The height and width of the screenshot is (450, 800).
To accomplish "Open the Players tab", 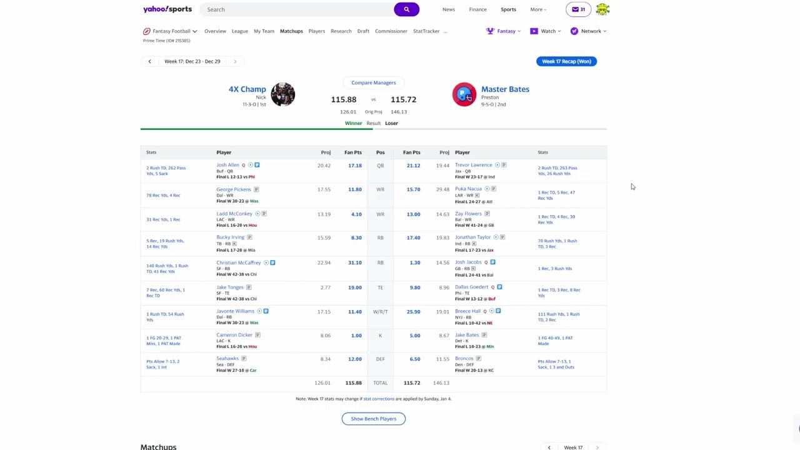I will pyautogui.click(x=316, y=31).
